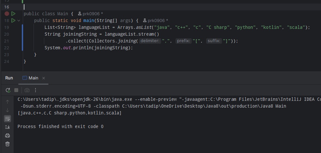
Task: Click the "kotlin" string literal
Action: point(271,27)
